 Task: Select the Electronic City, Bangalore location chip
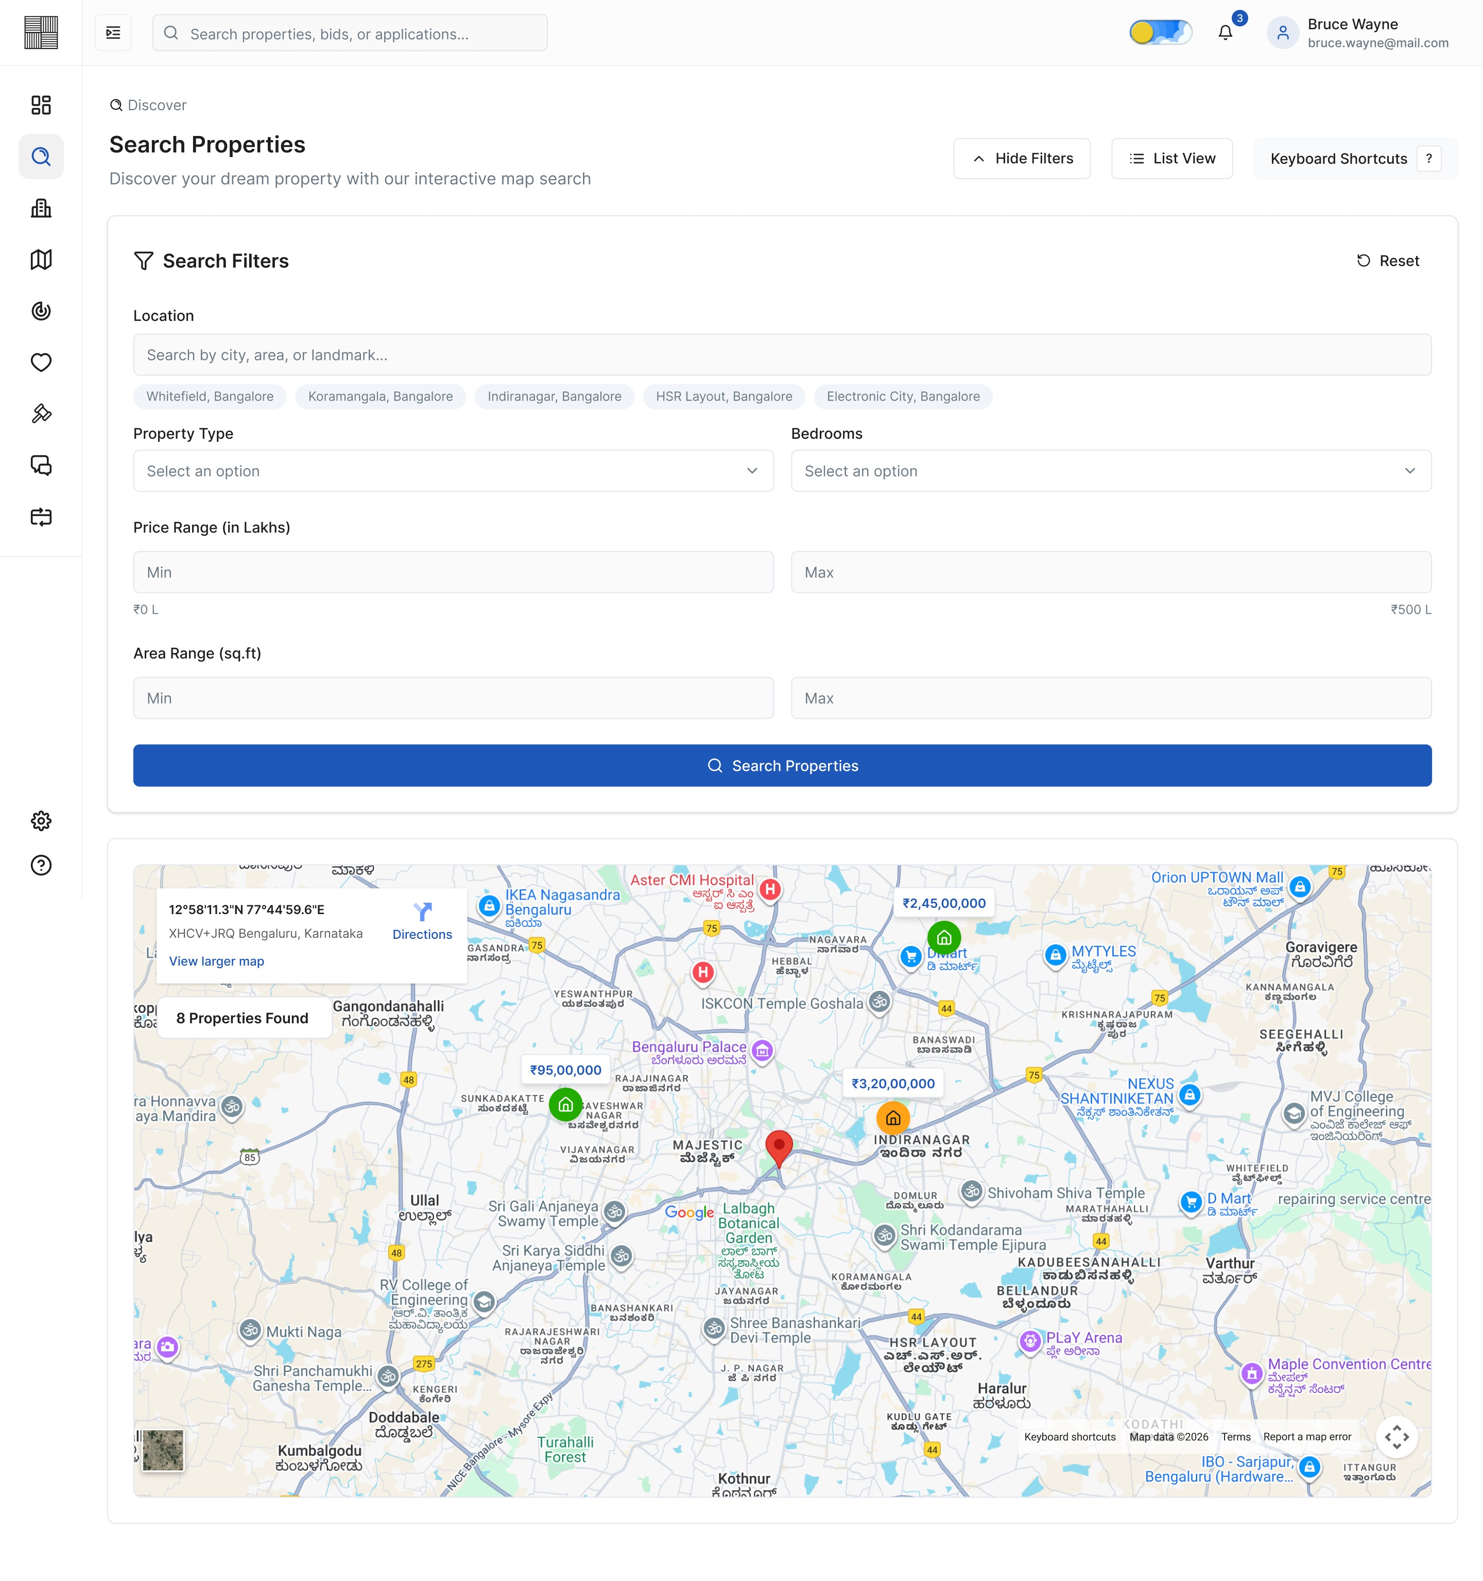[903, 396]
